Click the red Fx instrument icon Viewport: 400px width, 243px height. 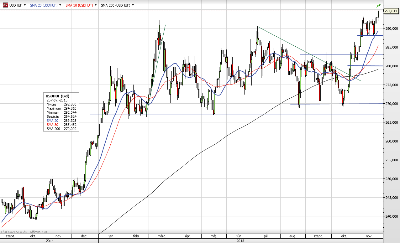click(5, 5)
